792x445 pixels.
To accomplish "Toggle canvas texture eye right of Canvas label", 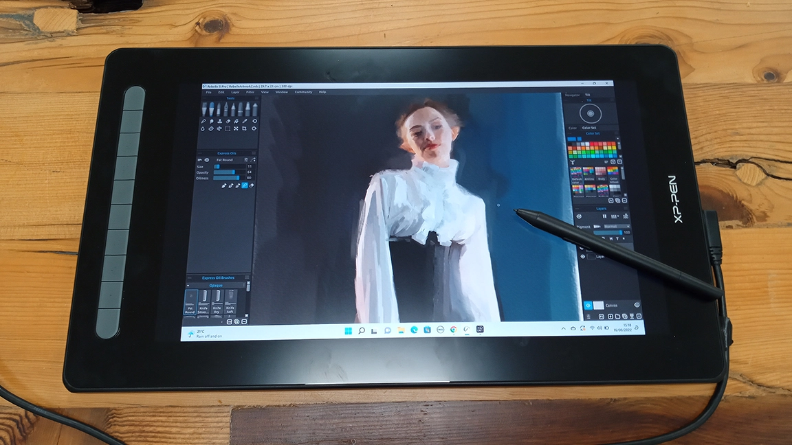I will [637, 305].
